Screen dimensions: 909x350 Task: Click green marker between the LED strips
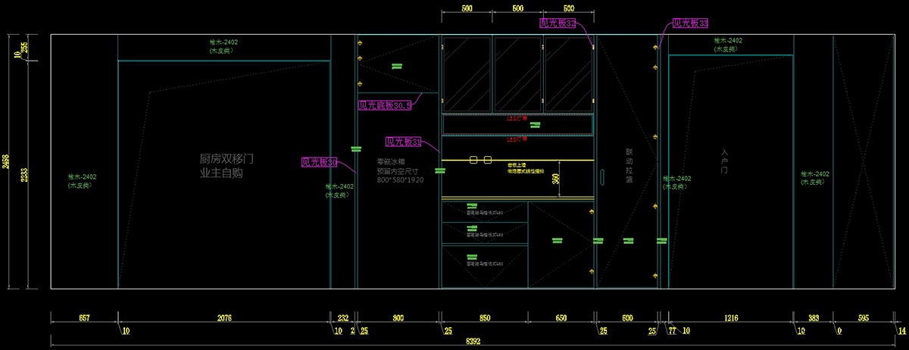535,125
